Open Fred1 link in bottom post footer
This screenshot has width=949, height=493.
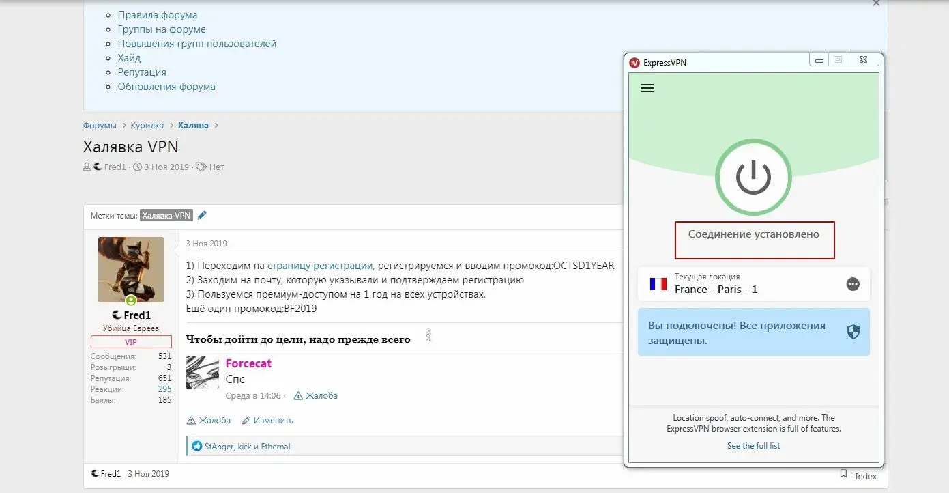click(111, 474)
